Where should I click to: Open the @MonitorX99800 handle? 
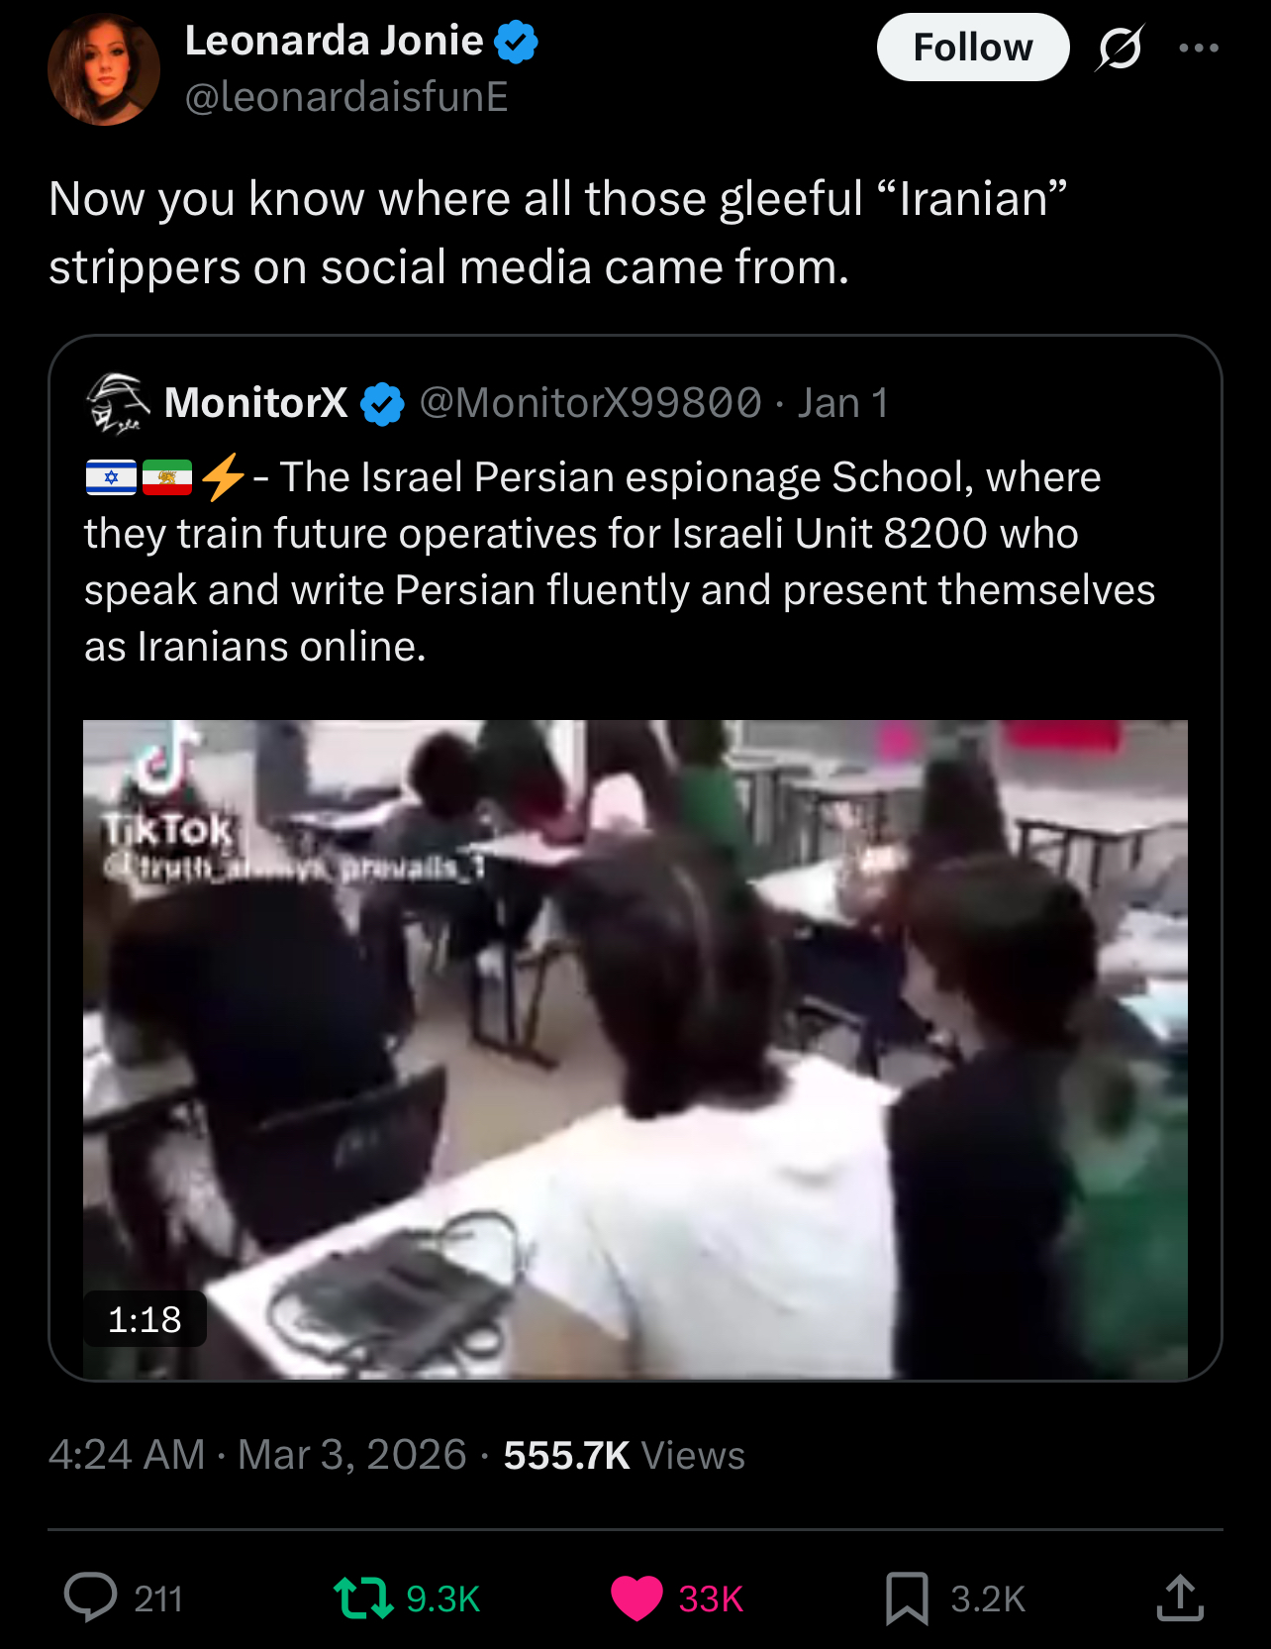click(x=591, y=403)
